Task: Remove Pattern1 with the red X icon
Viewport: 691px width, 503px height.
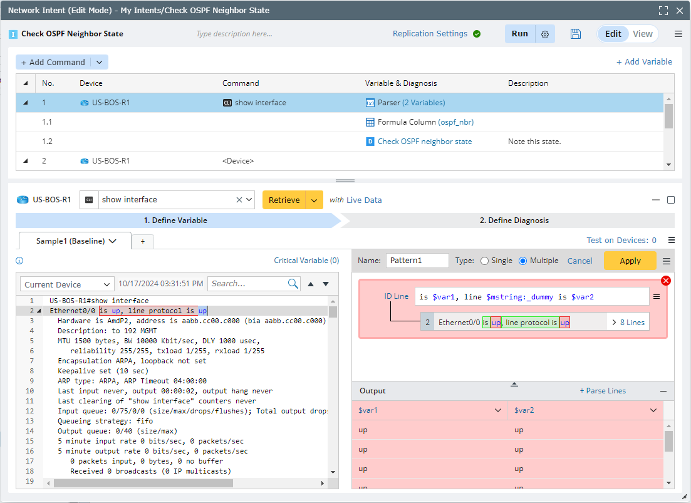Action: pyautogui.click(x=665, y=281)
